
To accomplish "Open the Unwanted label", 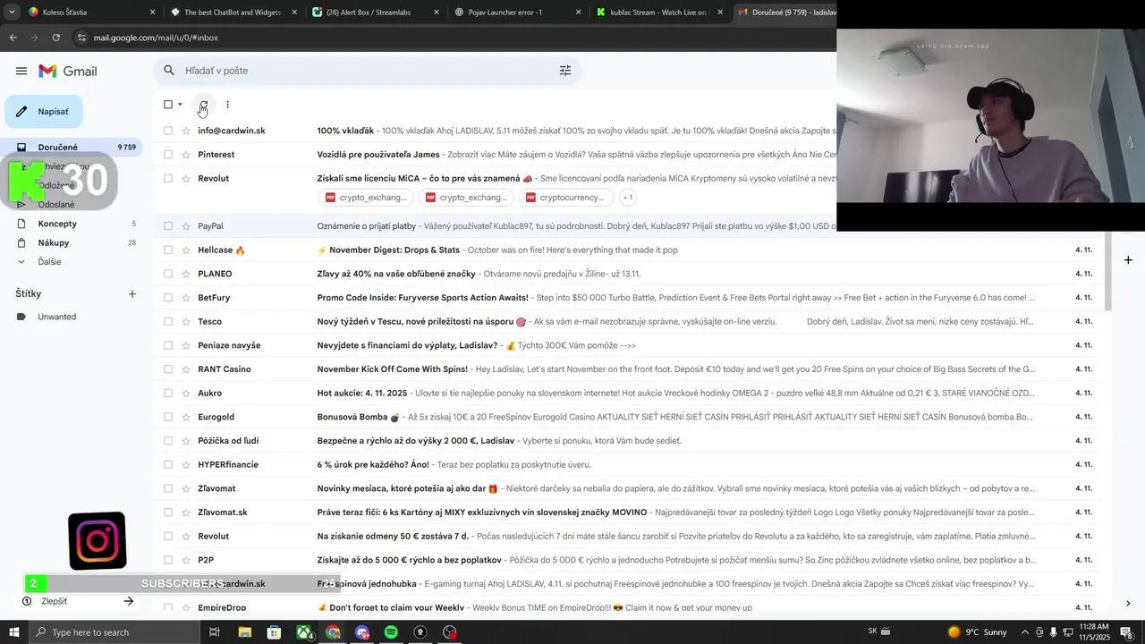I will click(57, 317).
